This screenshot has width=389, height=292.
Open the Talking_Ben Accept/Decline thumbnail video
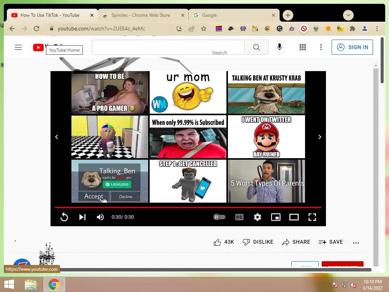[110, 181]
